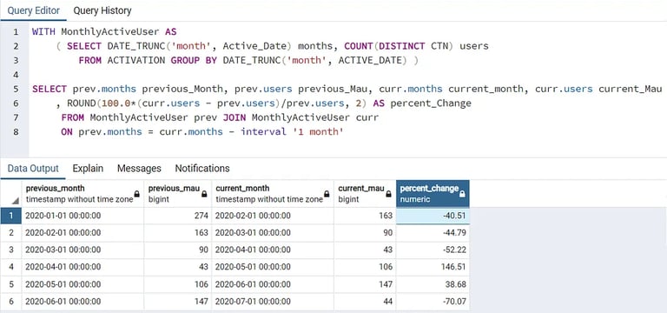The image size is (667, 313).
Task: Click cell containing 146.51
Action: pos(433,267)
